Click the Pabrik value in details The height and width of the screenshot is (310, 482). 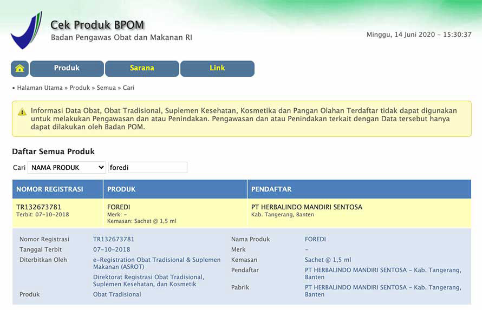382,291
